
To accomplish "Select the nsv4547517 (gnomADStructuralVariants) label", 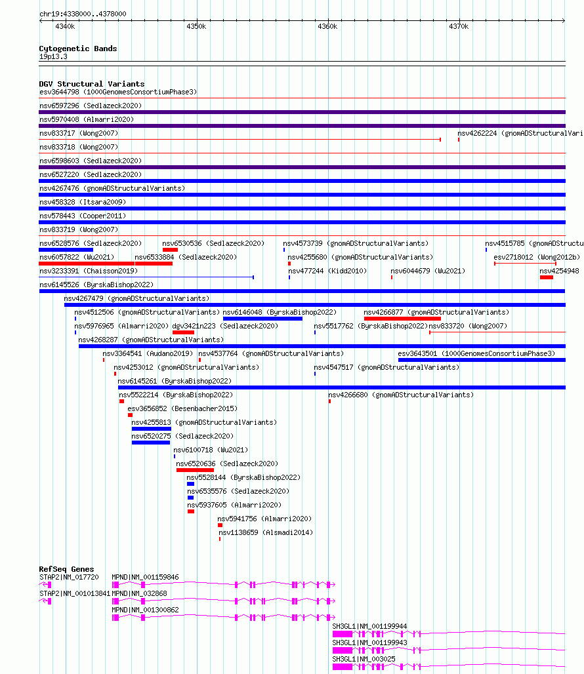I will click(386, 367).
